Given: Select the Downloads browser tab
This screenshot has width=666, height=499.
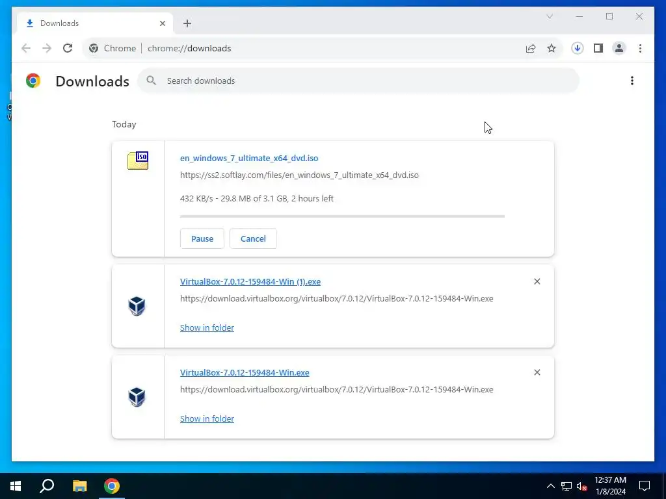Looking at the screenshot, I should tap(95, 23).
